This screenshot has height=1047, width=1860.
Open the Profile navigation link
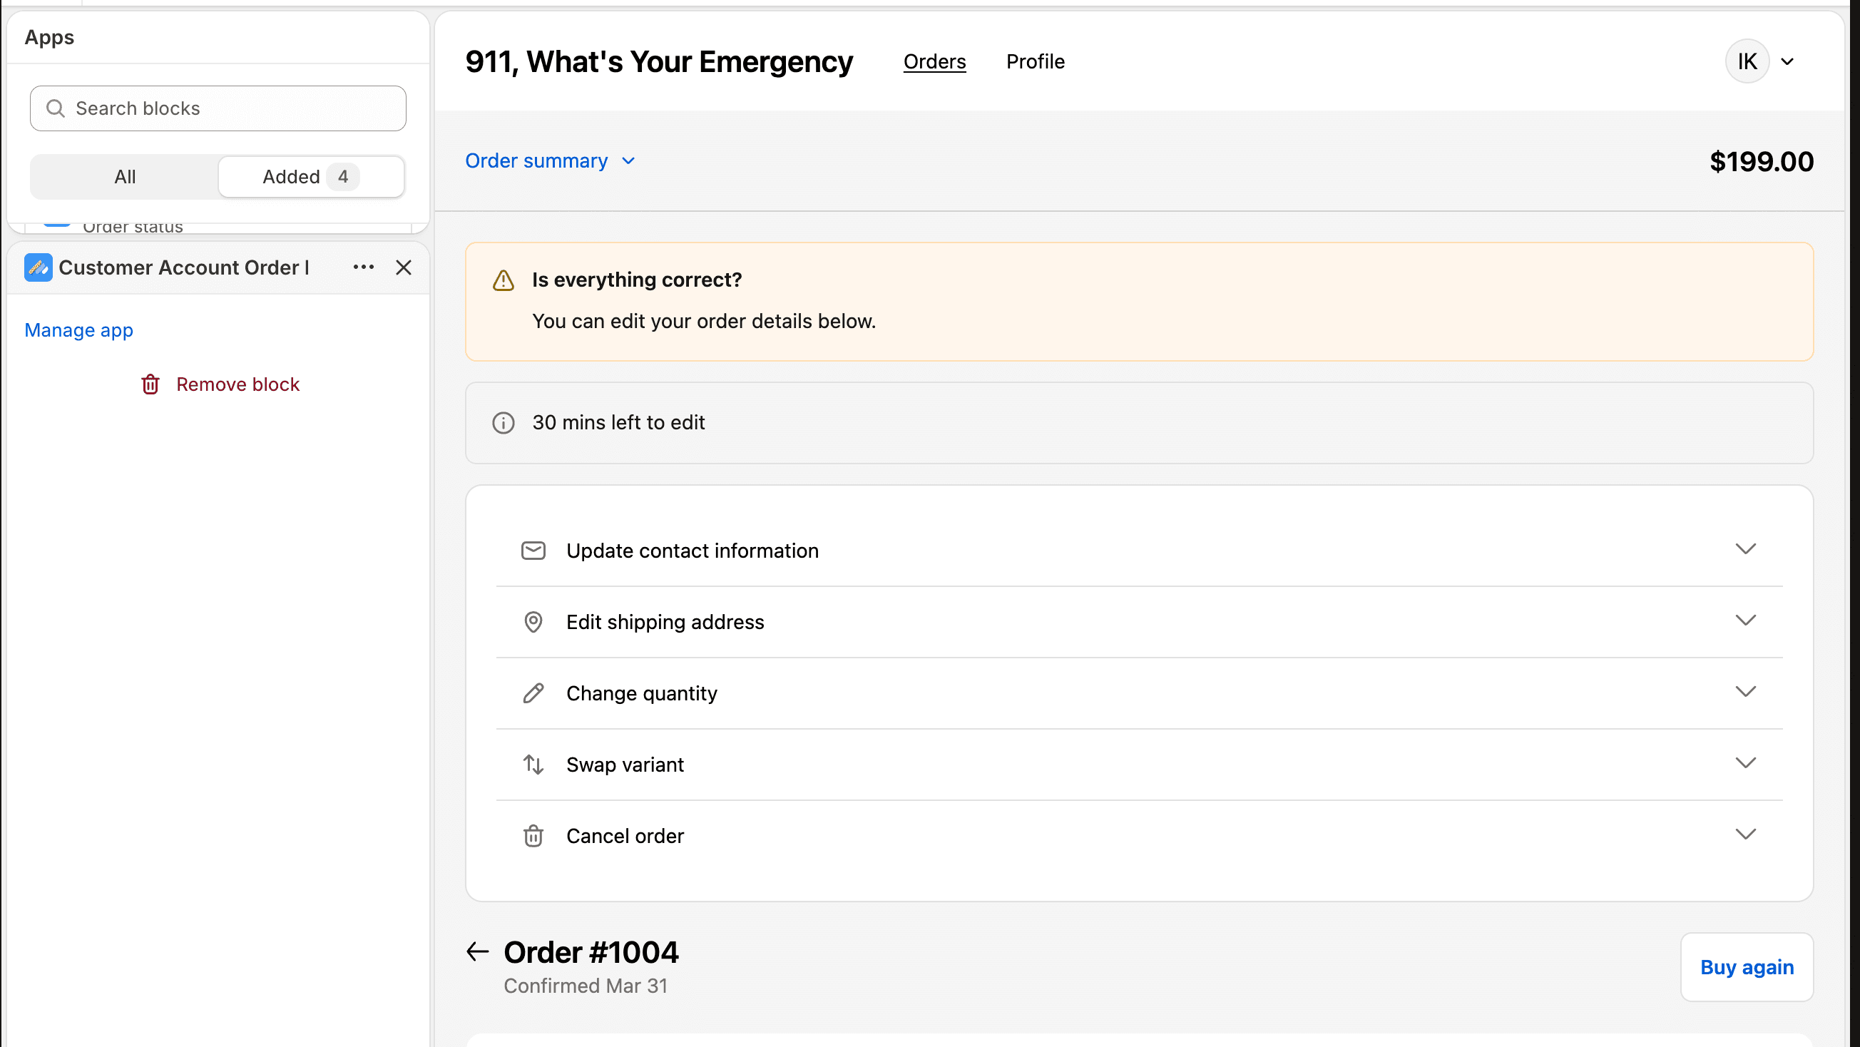(1035, 61)
